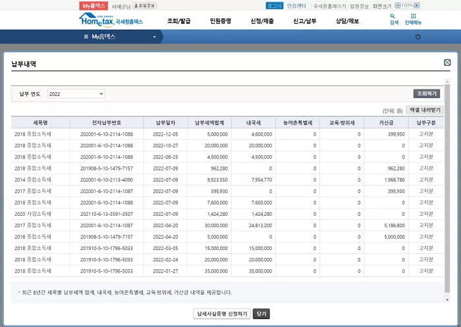This screenshot has width=461, height=327.
Task: Open the 민원증명 menu
Action: click(221, 21)
